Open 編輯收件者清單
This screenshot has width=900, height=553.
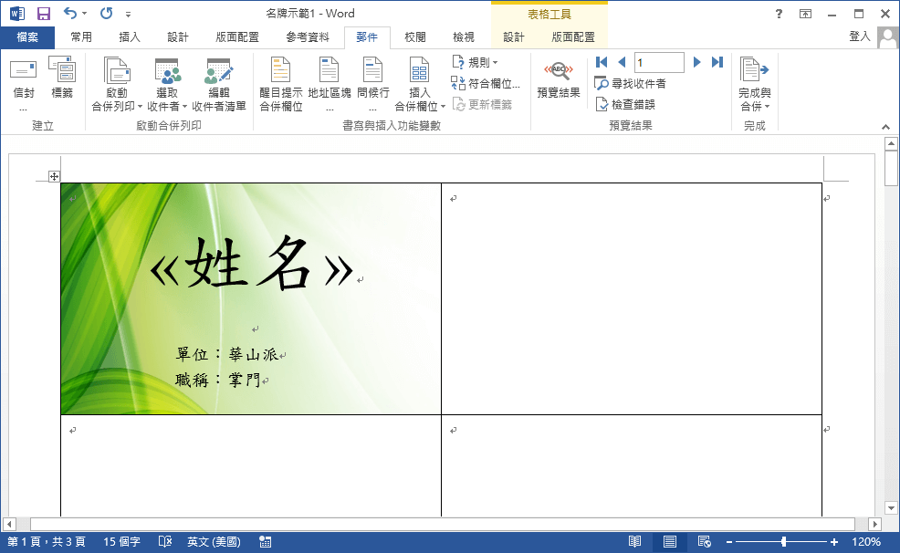218,82
